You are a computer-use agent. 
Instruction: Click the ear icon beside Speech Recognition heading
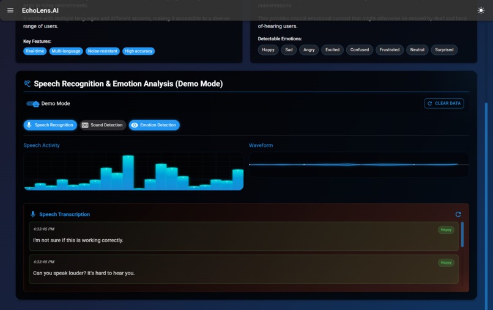[28, 84]
